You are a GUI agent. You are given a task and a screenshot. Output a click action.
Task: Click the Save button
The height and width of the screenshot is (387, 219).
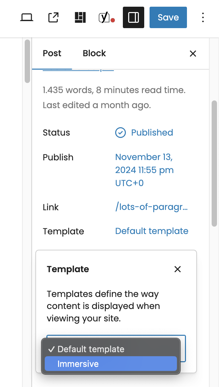(168, 17)
